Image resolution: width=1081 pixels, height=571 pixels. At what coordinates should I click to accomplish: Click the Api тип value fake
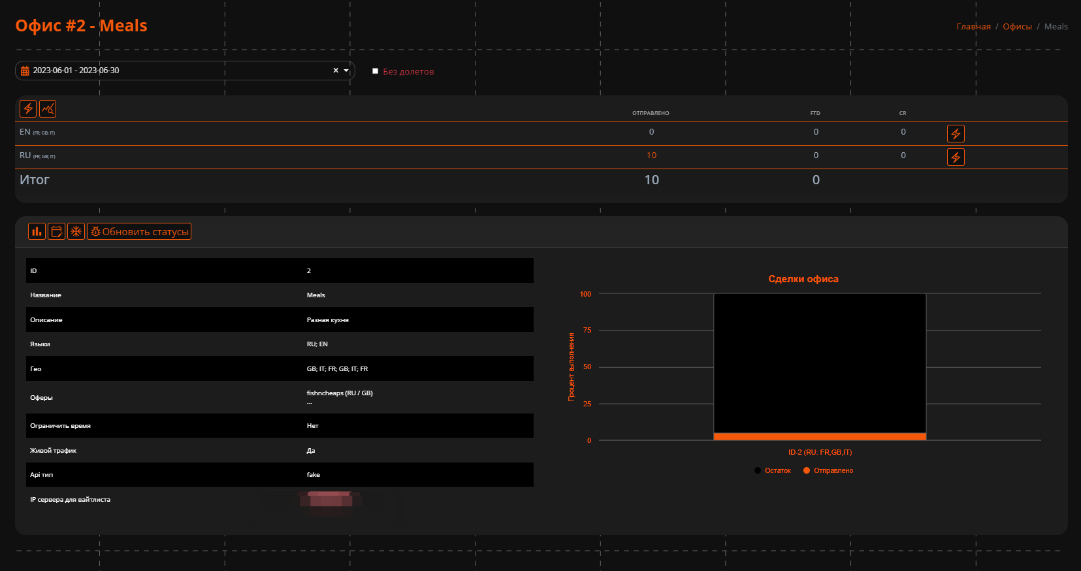point(313,475)
